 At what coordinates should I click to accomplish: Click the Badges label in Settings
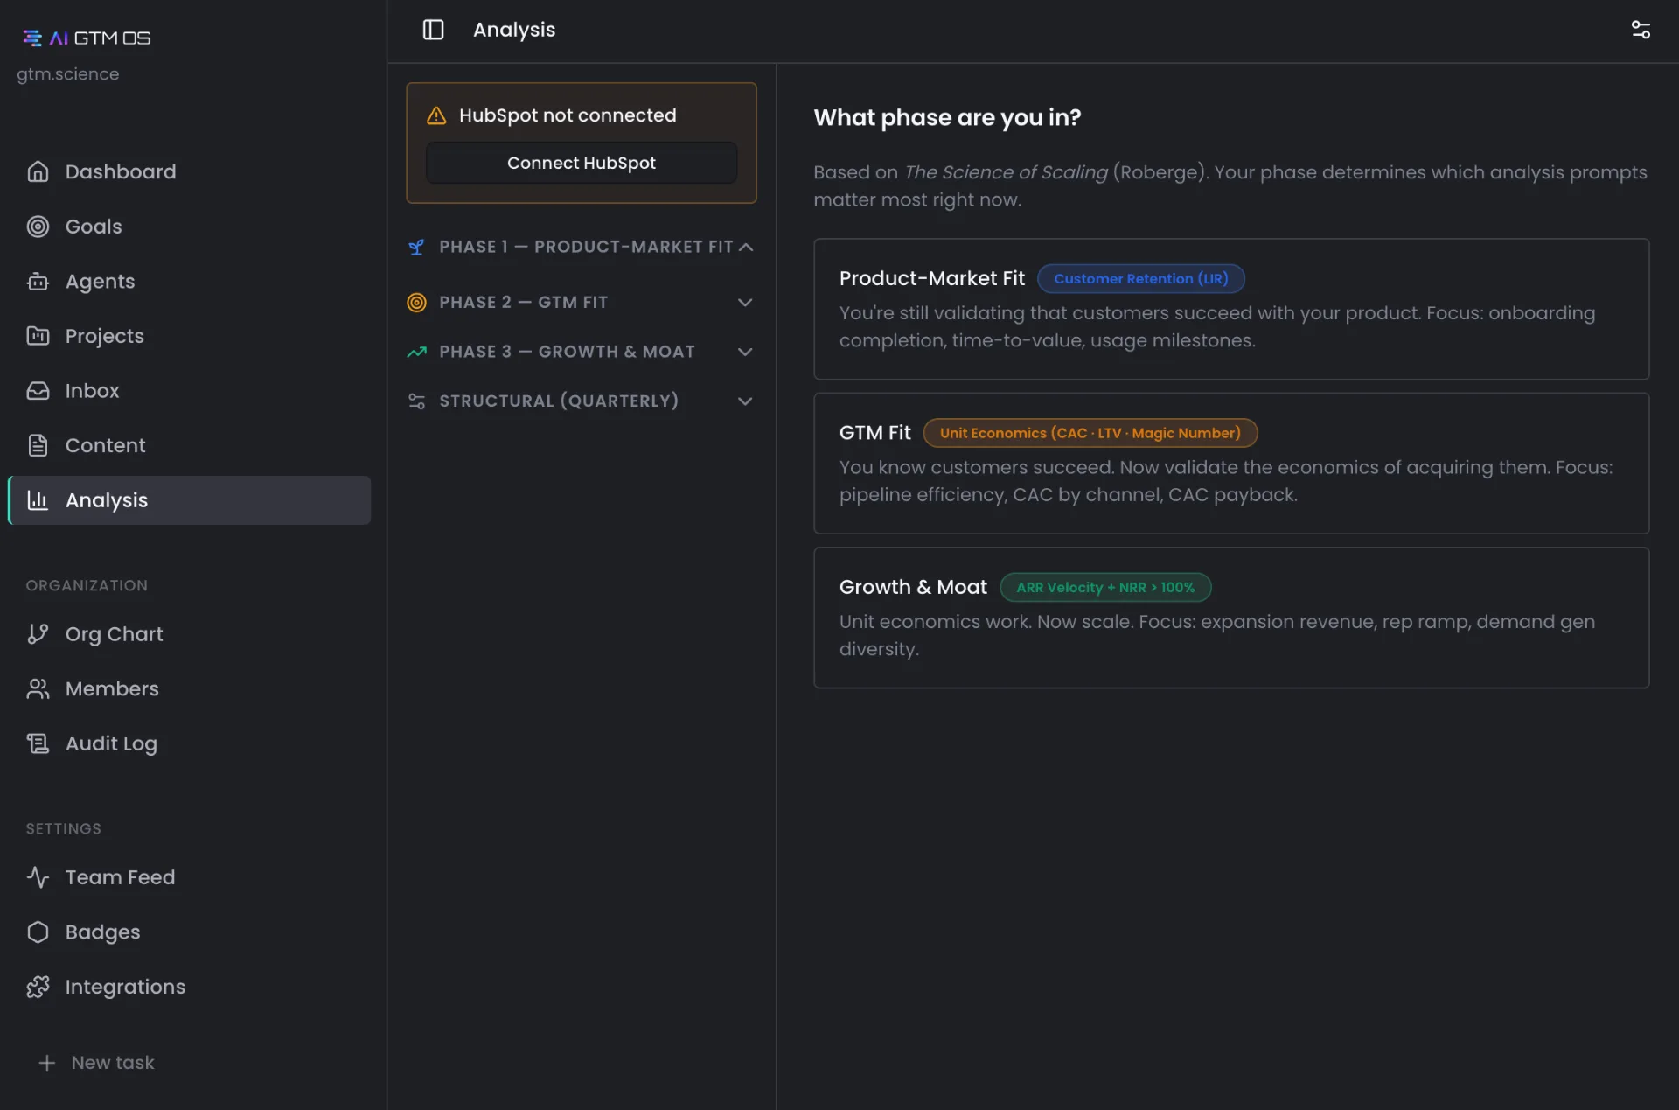click(x=102, y=932)
